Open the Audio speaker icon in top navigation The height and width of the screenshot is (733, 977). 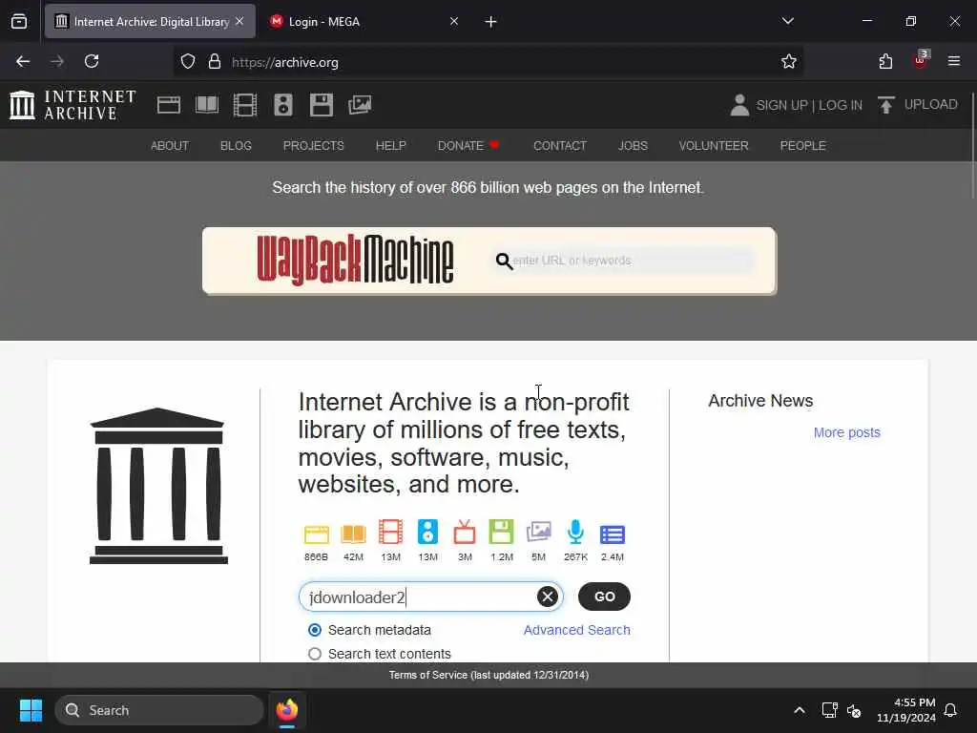pos(282,105)
